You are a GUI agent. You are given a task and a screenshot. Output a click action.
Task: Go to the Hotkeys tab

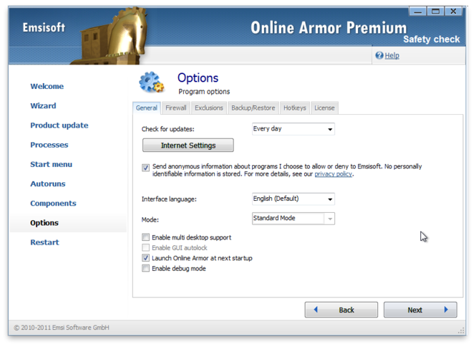click(295, 108)
